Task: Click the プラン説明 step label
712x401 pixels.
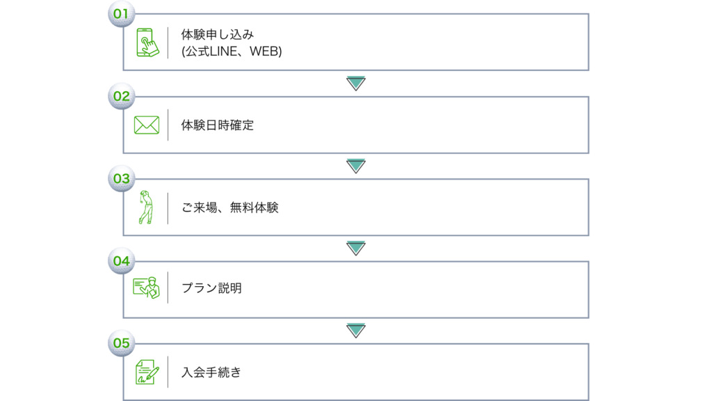Action: click(212, 288)
